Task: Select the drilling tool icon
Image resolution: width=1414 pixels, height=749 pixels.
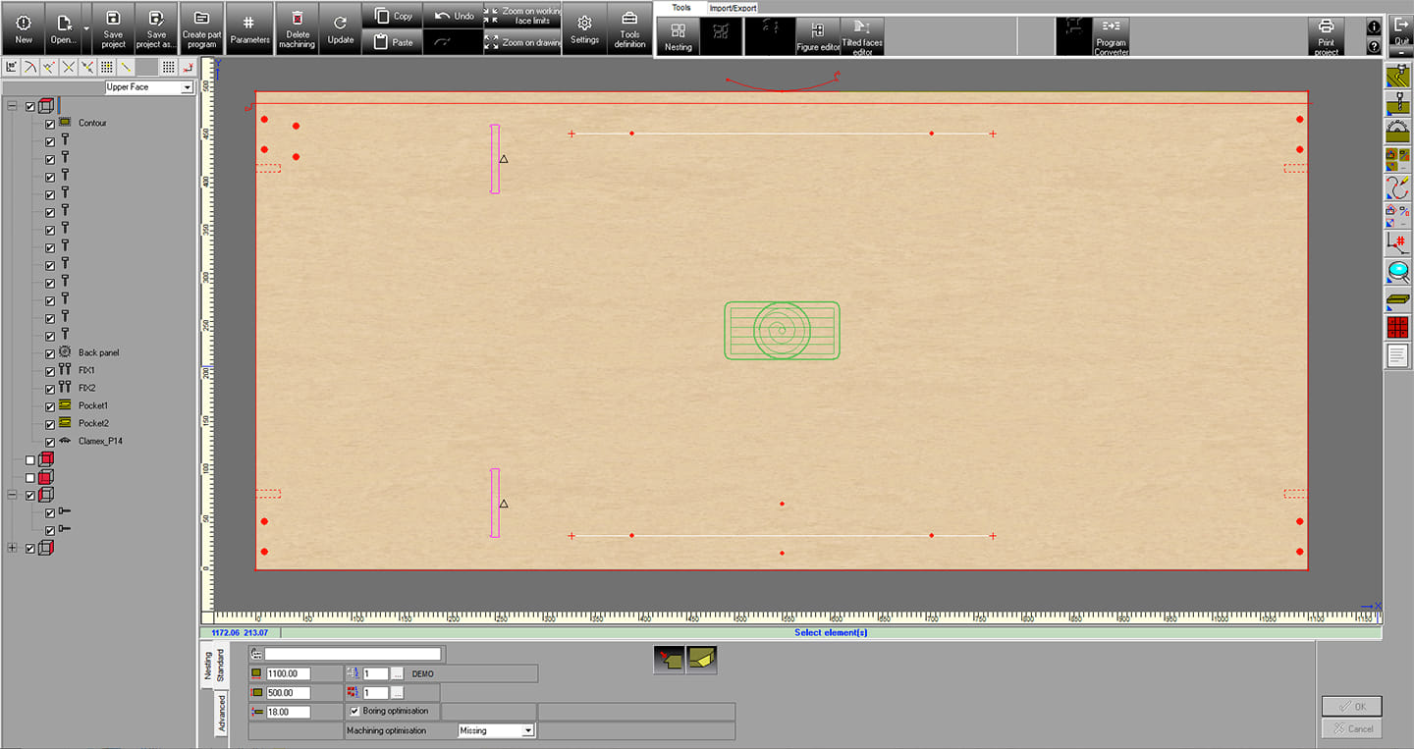Action: 1397,104
